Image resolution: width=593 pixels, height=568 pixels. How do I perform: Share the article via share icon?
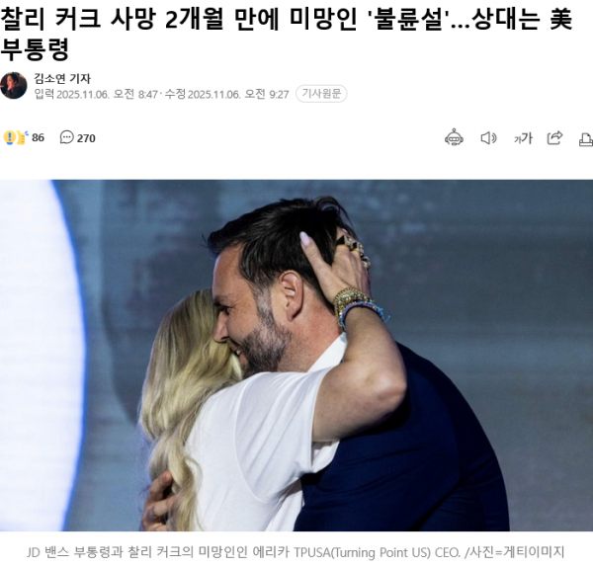(x=554, y=138)
